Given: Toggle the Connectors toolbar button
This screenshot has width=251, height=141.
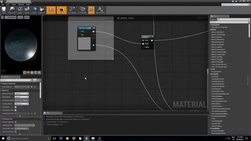Looking at the screenshot, I should point(51,10).
